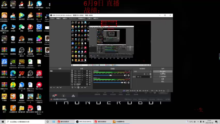Adjust transition duration spinner arrows
The width and height of the screenshot is (220, 124).
pyautogui.click(x=151, y=77)
